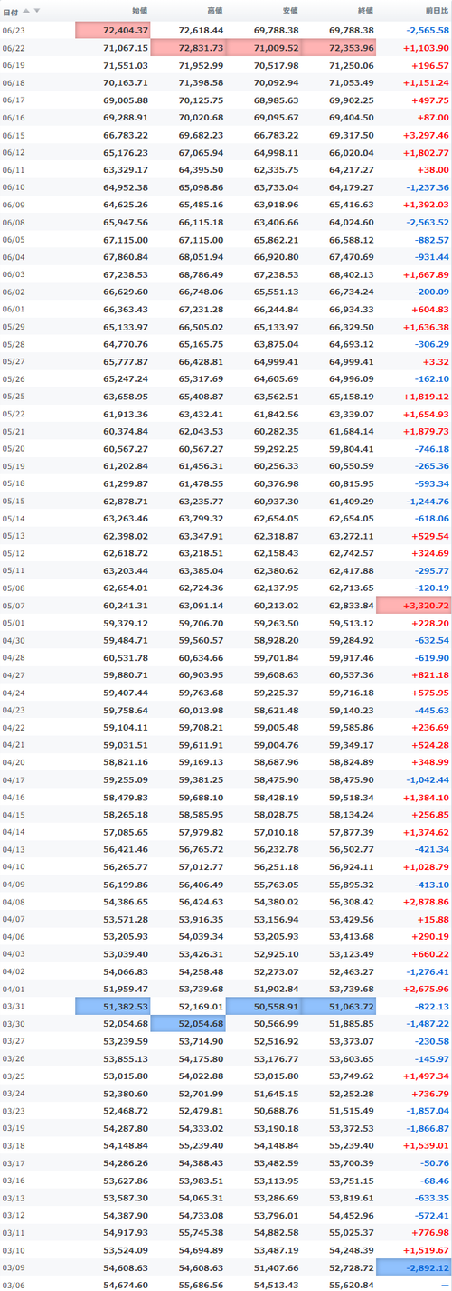
Task: Click the 日付 column header
Action: (x=10, y=11)
